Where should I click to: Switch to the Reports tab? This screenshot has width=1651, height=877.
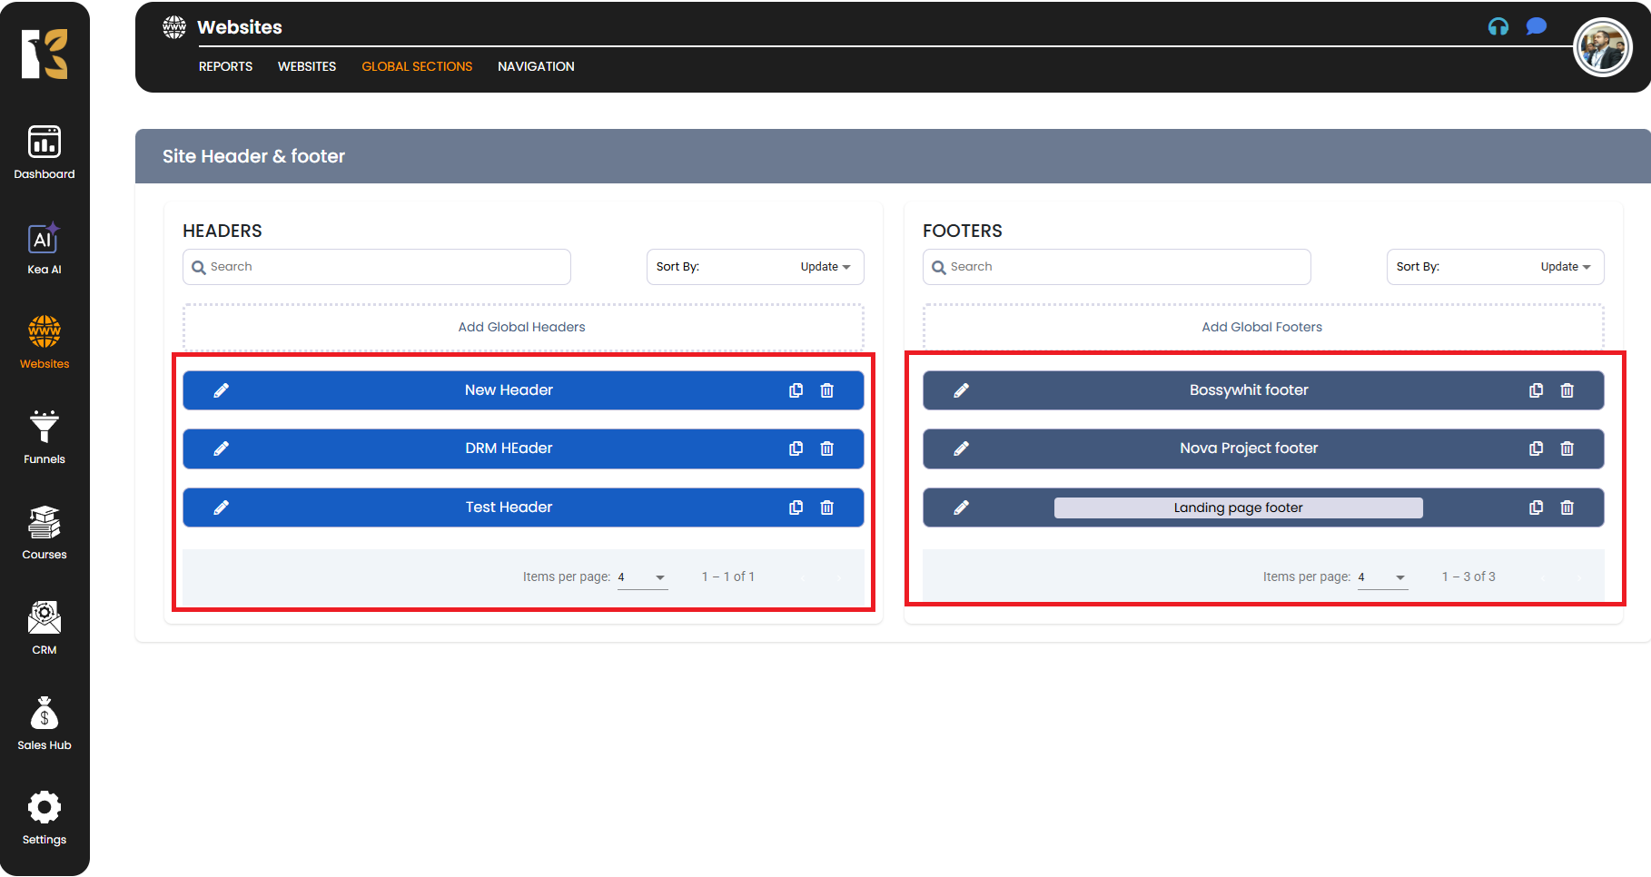coord(225,66)
